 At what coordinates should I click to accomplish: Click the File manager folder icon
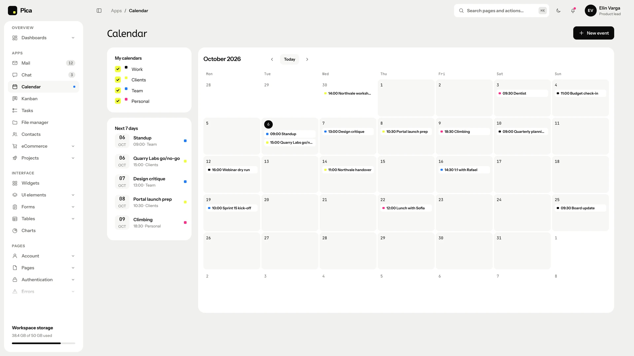(15, 122)
